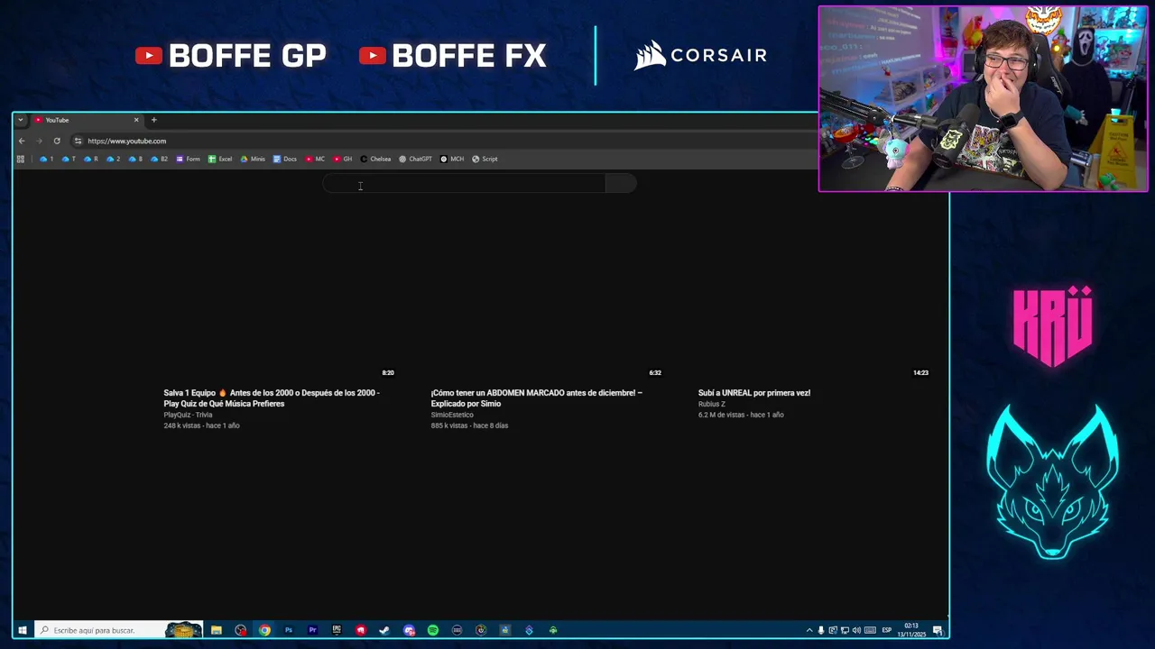This screenshot has width=1155, height=649.
Task: Launch Photoshop from the taskbar
Action: [289, 630]
